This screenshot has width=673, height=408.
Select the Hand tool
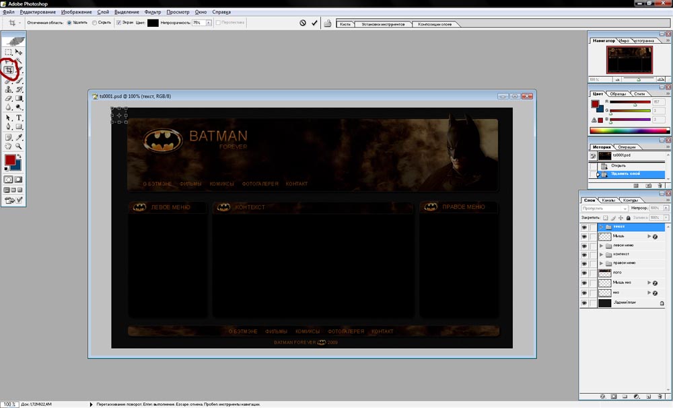(9, 146)
